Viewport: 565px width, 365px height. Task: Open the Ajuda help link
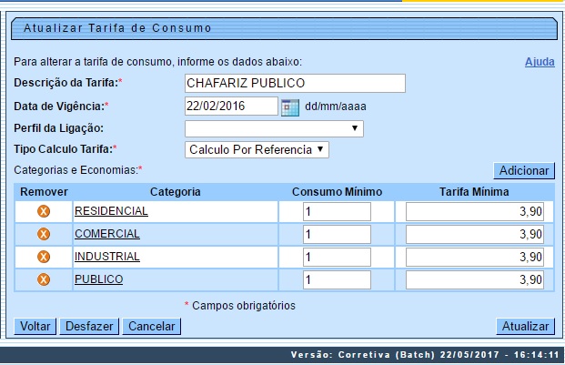tap(540, 62)
